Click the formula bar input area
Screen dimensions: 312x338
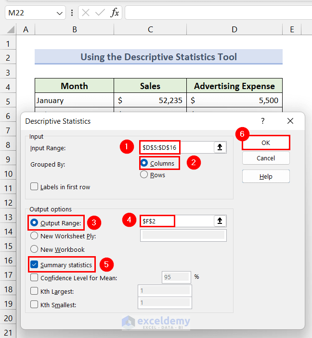tap(218, 13)
